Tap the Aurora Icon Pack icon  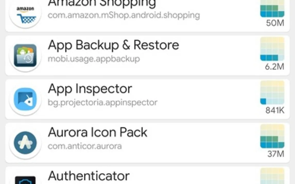point(25,143)
